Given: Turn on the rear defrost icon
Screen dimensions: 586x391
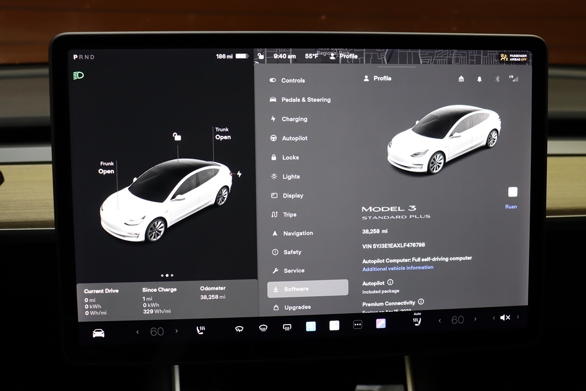Looking at the screenshot, I should coord(287,327).
